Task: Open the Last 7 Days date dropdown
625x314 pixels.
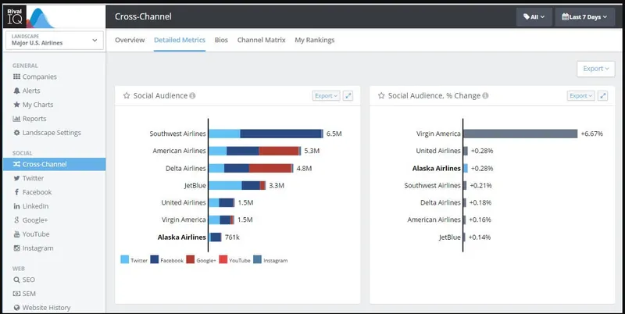Action: click(x=584, y=17)
